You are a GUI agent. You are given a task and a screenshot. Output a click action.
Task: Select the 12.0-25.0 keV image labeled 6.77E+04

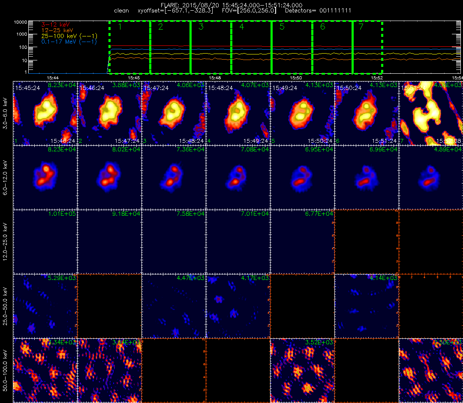(302, 242)
